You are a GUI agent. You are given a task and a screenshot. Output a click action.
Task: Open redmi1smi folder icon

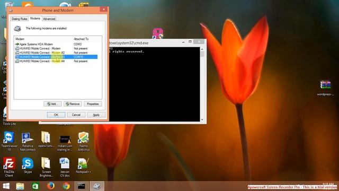pos(46,140)
